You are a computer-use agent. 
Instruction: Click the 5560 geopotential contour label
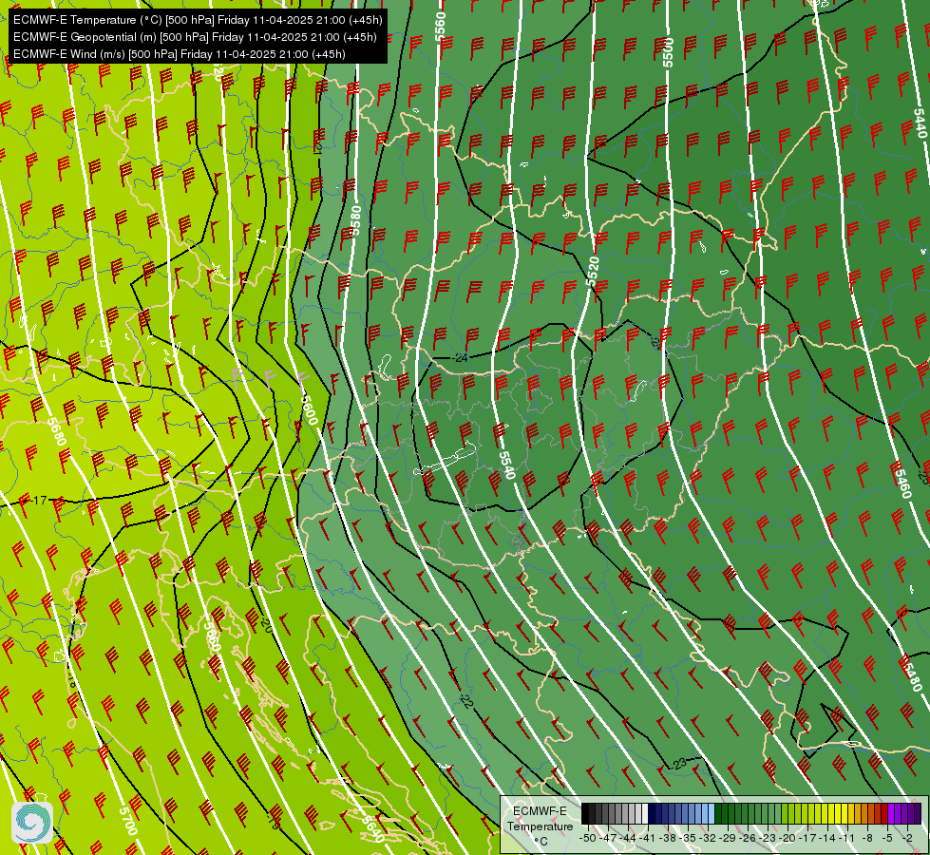click(440, 27)
